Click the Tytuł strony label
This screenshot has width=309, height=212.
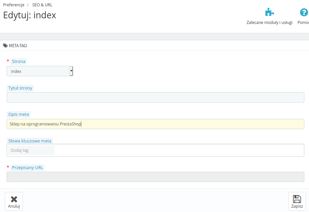pos(20,88)
